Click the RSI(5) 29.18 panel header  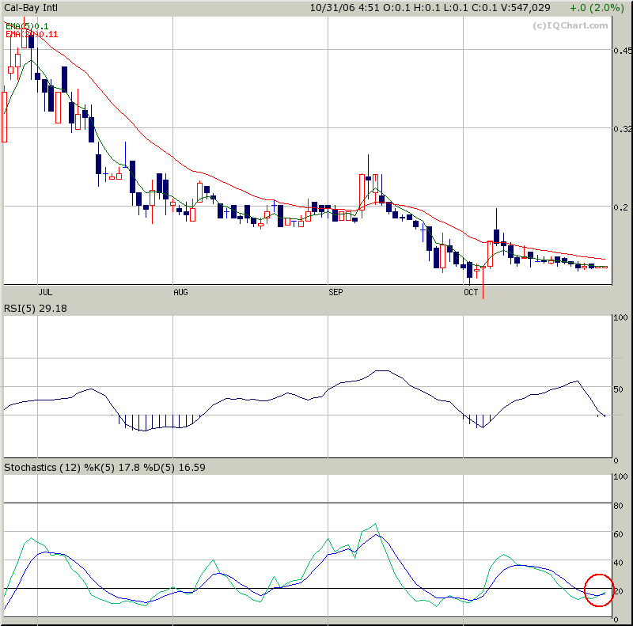[x=36, y=308]
